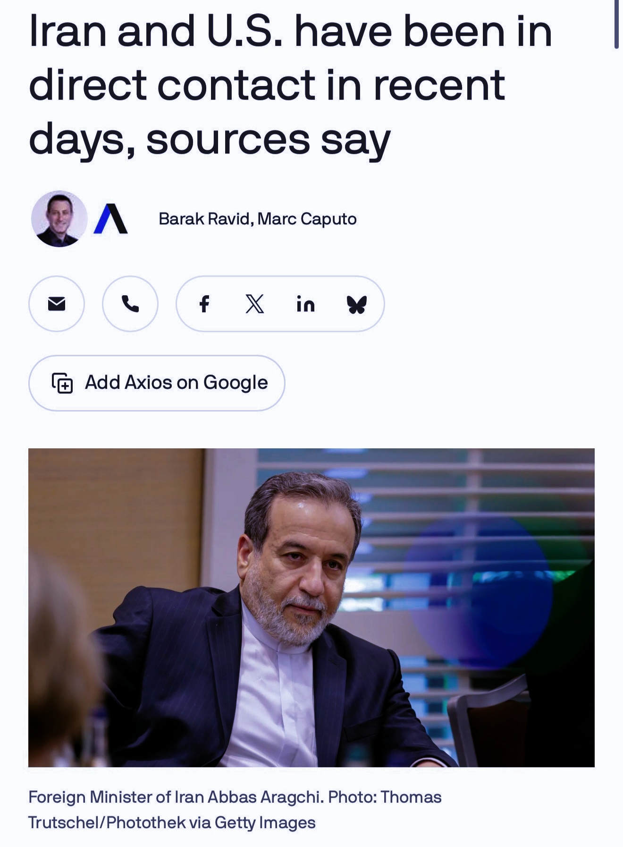Click the page scrollbar thumb
Image resolution: width=623 pixels, height=847 pixels.
tap(616, 25)
